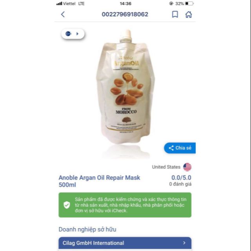The height and width of the screenshot is (251, 251).
Task: Tap the share icon in Chia sẻ
Action: [171, 148]
